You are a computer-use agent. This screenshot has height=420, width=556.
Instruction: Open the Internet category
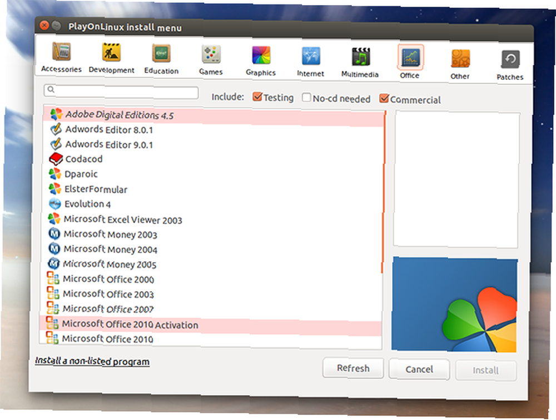click(311, 62)
